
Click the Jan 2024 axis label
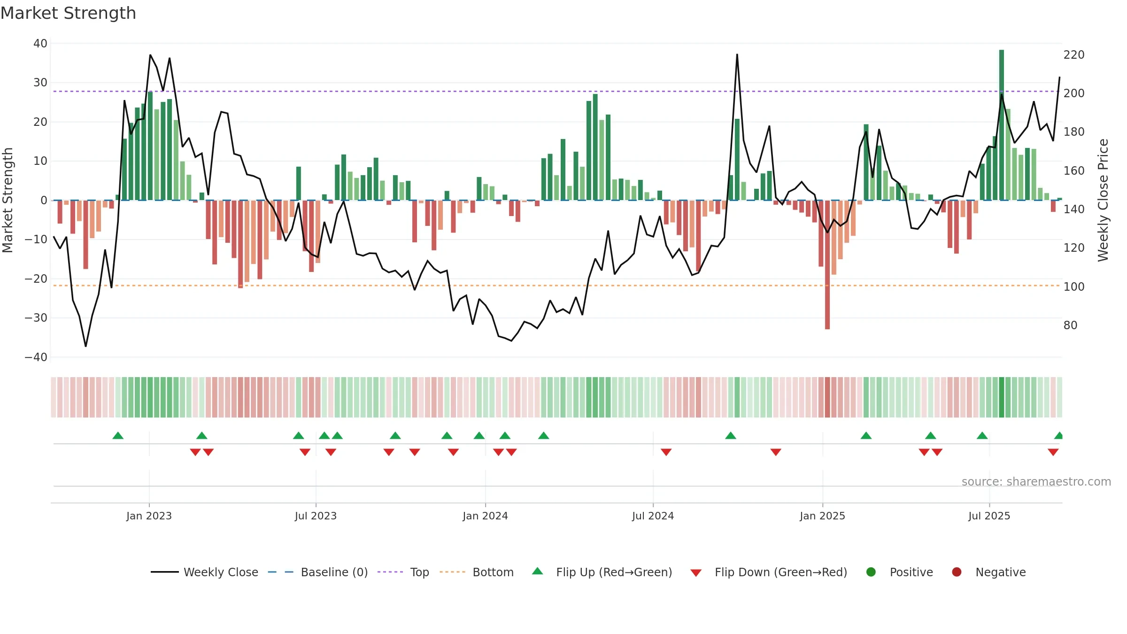click(485, 516)
